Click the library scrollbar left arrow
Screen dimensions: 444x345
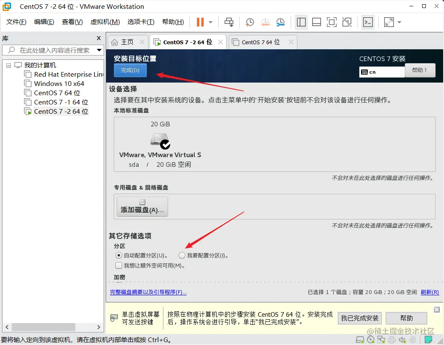[7, 327]
